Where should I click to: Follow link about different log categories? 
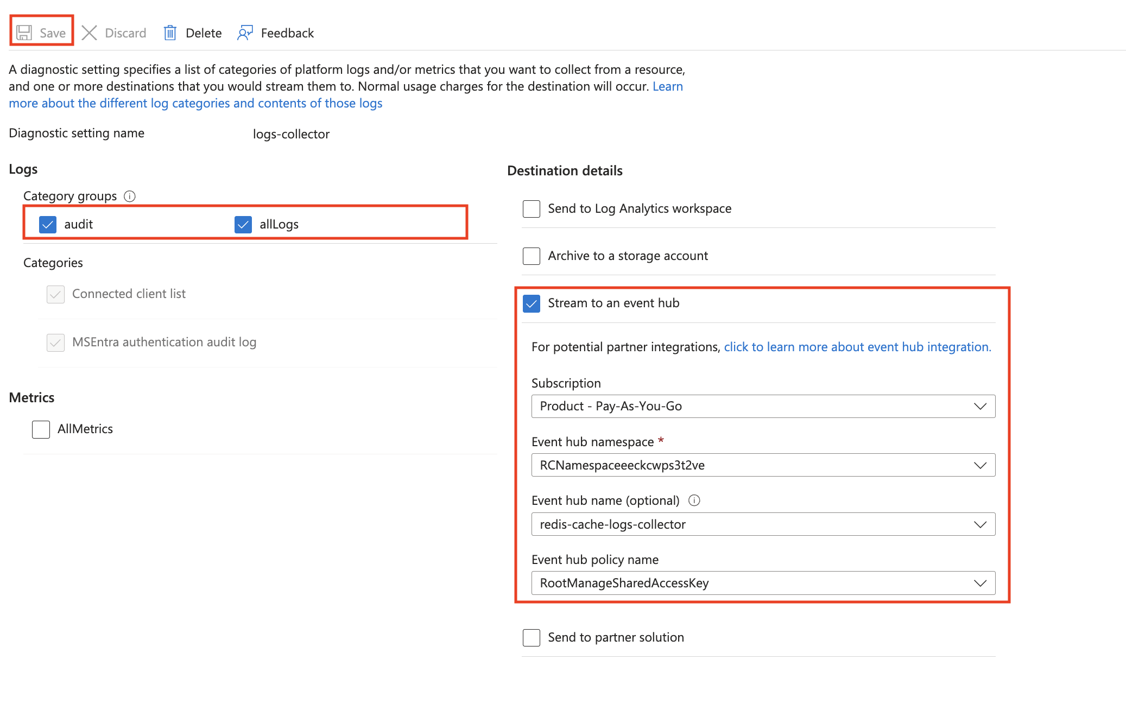195,103
